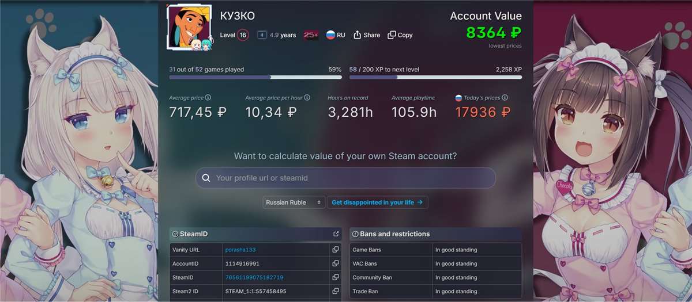Open the Russian Ruble currency dropdown
The image size is (692, 302).
pyautogui.click(x=294, y=202)
